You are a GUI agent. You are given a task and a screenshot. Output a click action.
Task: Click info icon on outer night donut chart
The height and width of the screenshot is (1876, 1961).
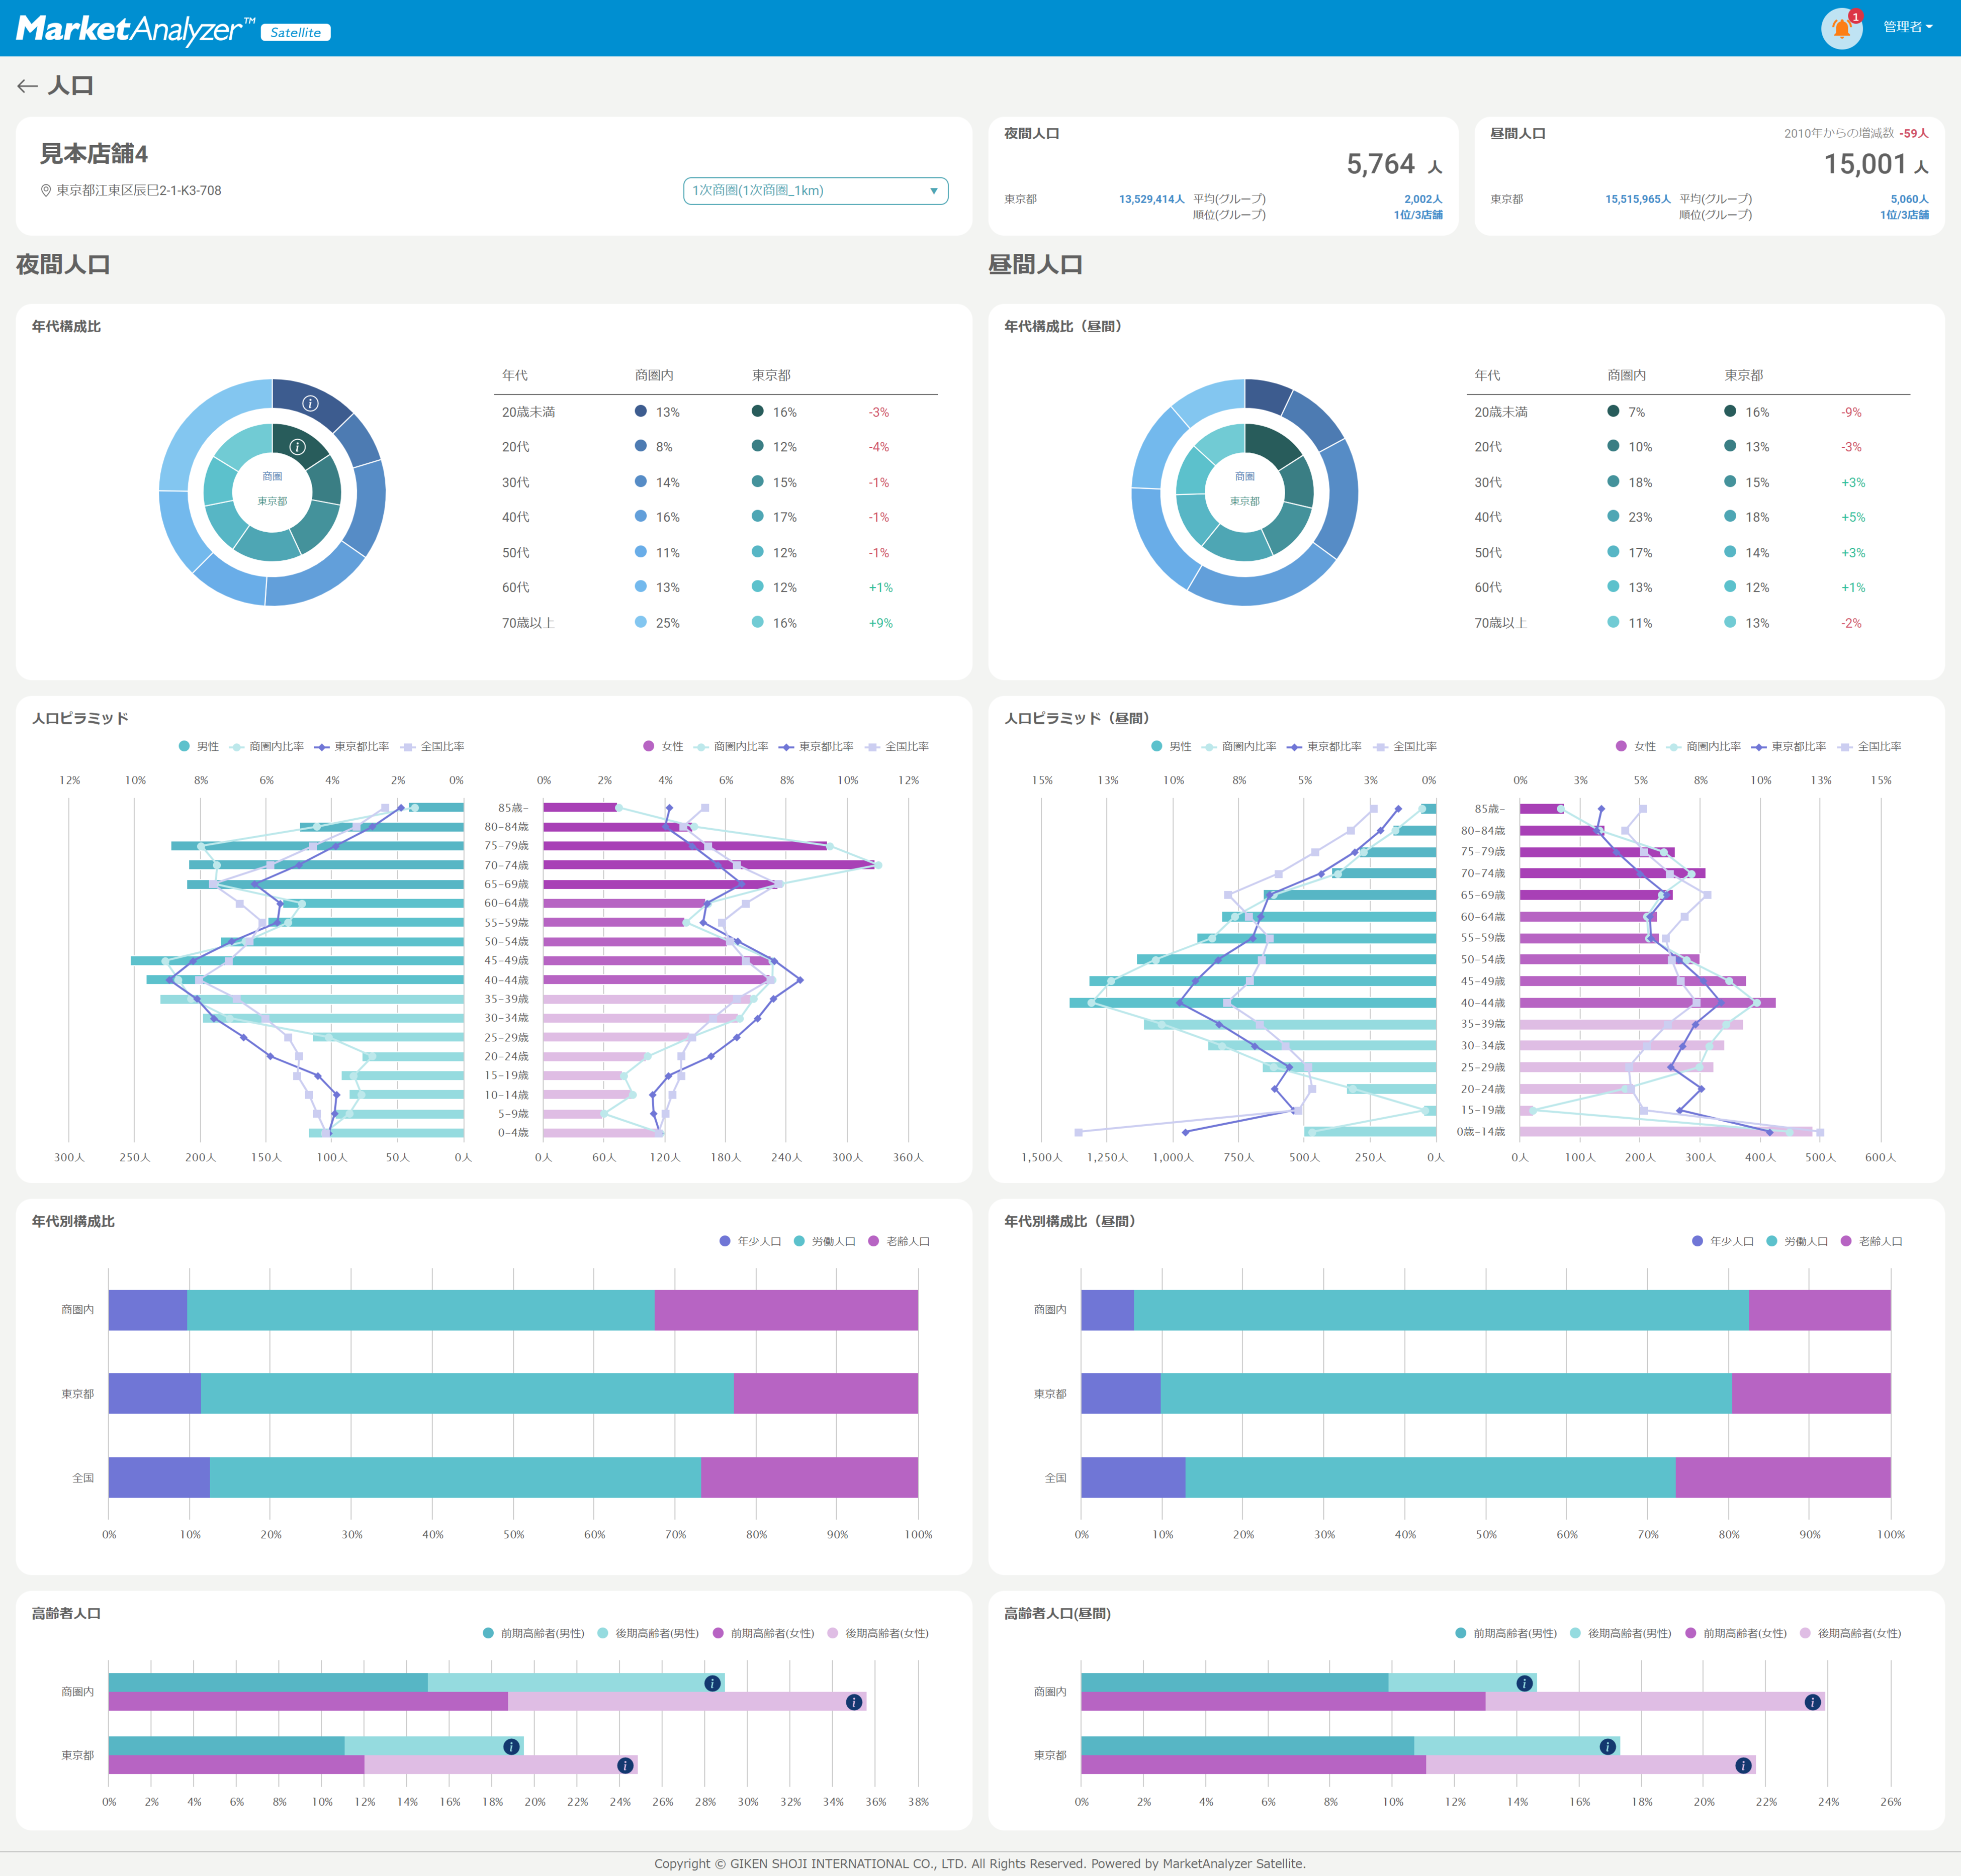point(310,403)
